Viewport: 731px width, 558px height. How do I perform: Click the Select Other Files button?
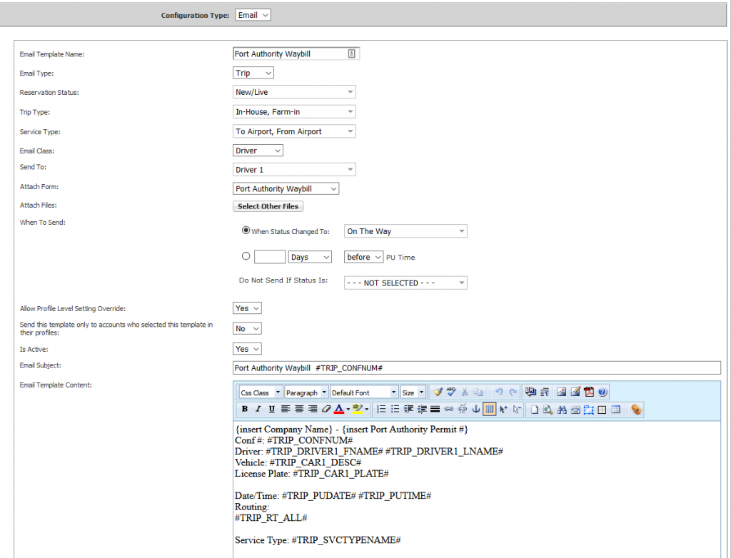pyautogui.click(x=268, y=206)
